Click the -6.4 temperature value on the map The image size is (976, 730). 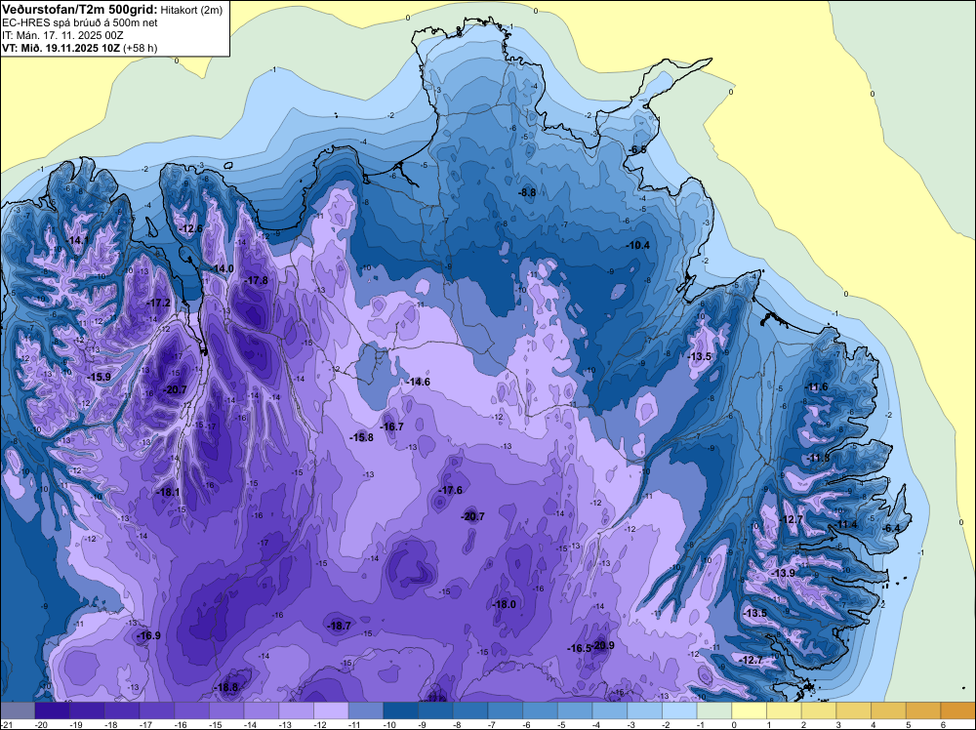pos(891,528)
